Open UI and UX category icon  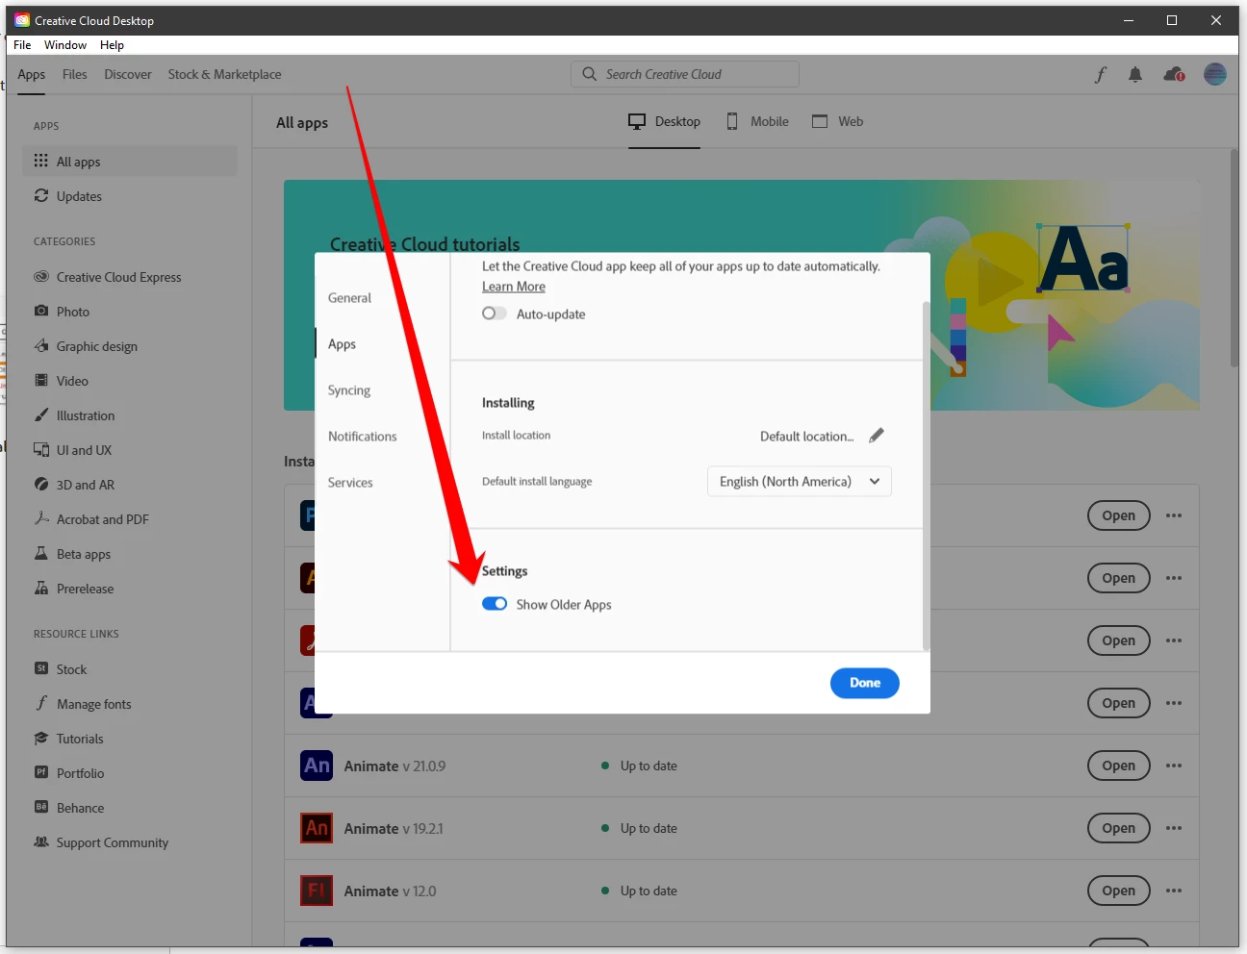point(41,449)
